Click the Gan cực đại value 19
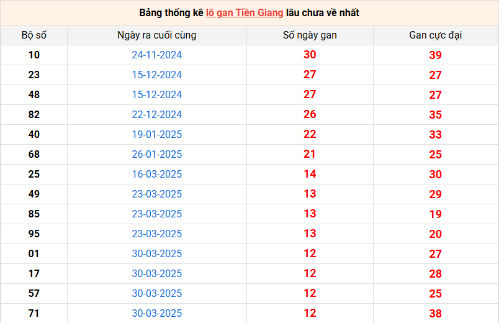The width and height of the screenshot is (499, 323). (x=435, y=214)
